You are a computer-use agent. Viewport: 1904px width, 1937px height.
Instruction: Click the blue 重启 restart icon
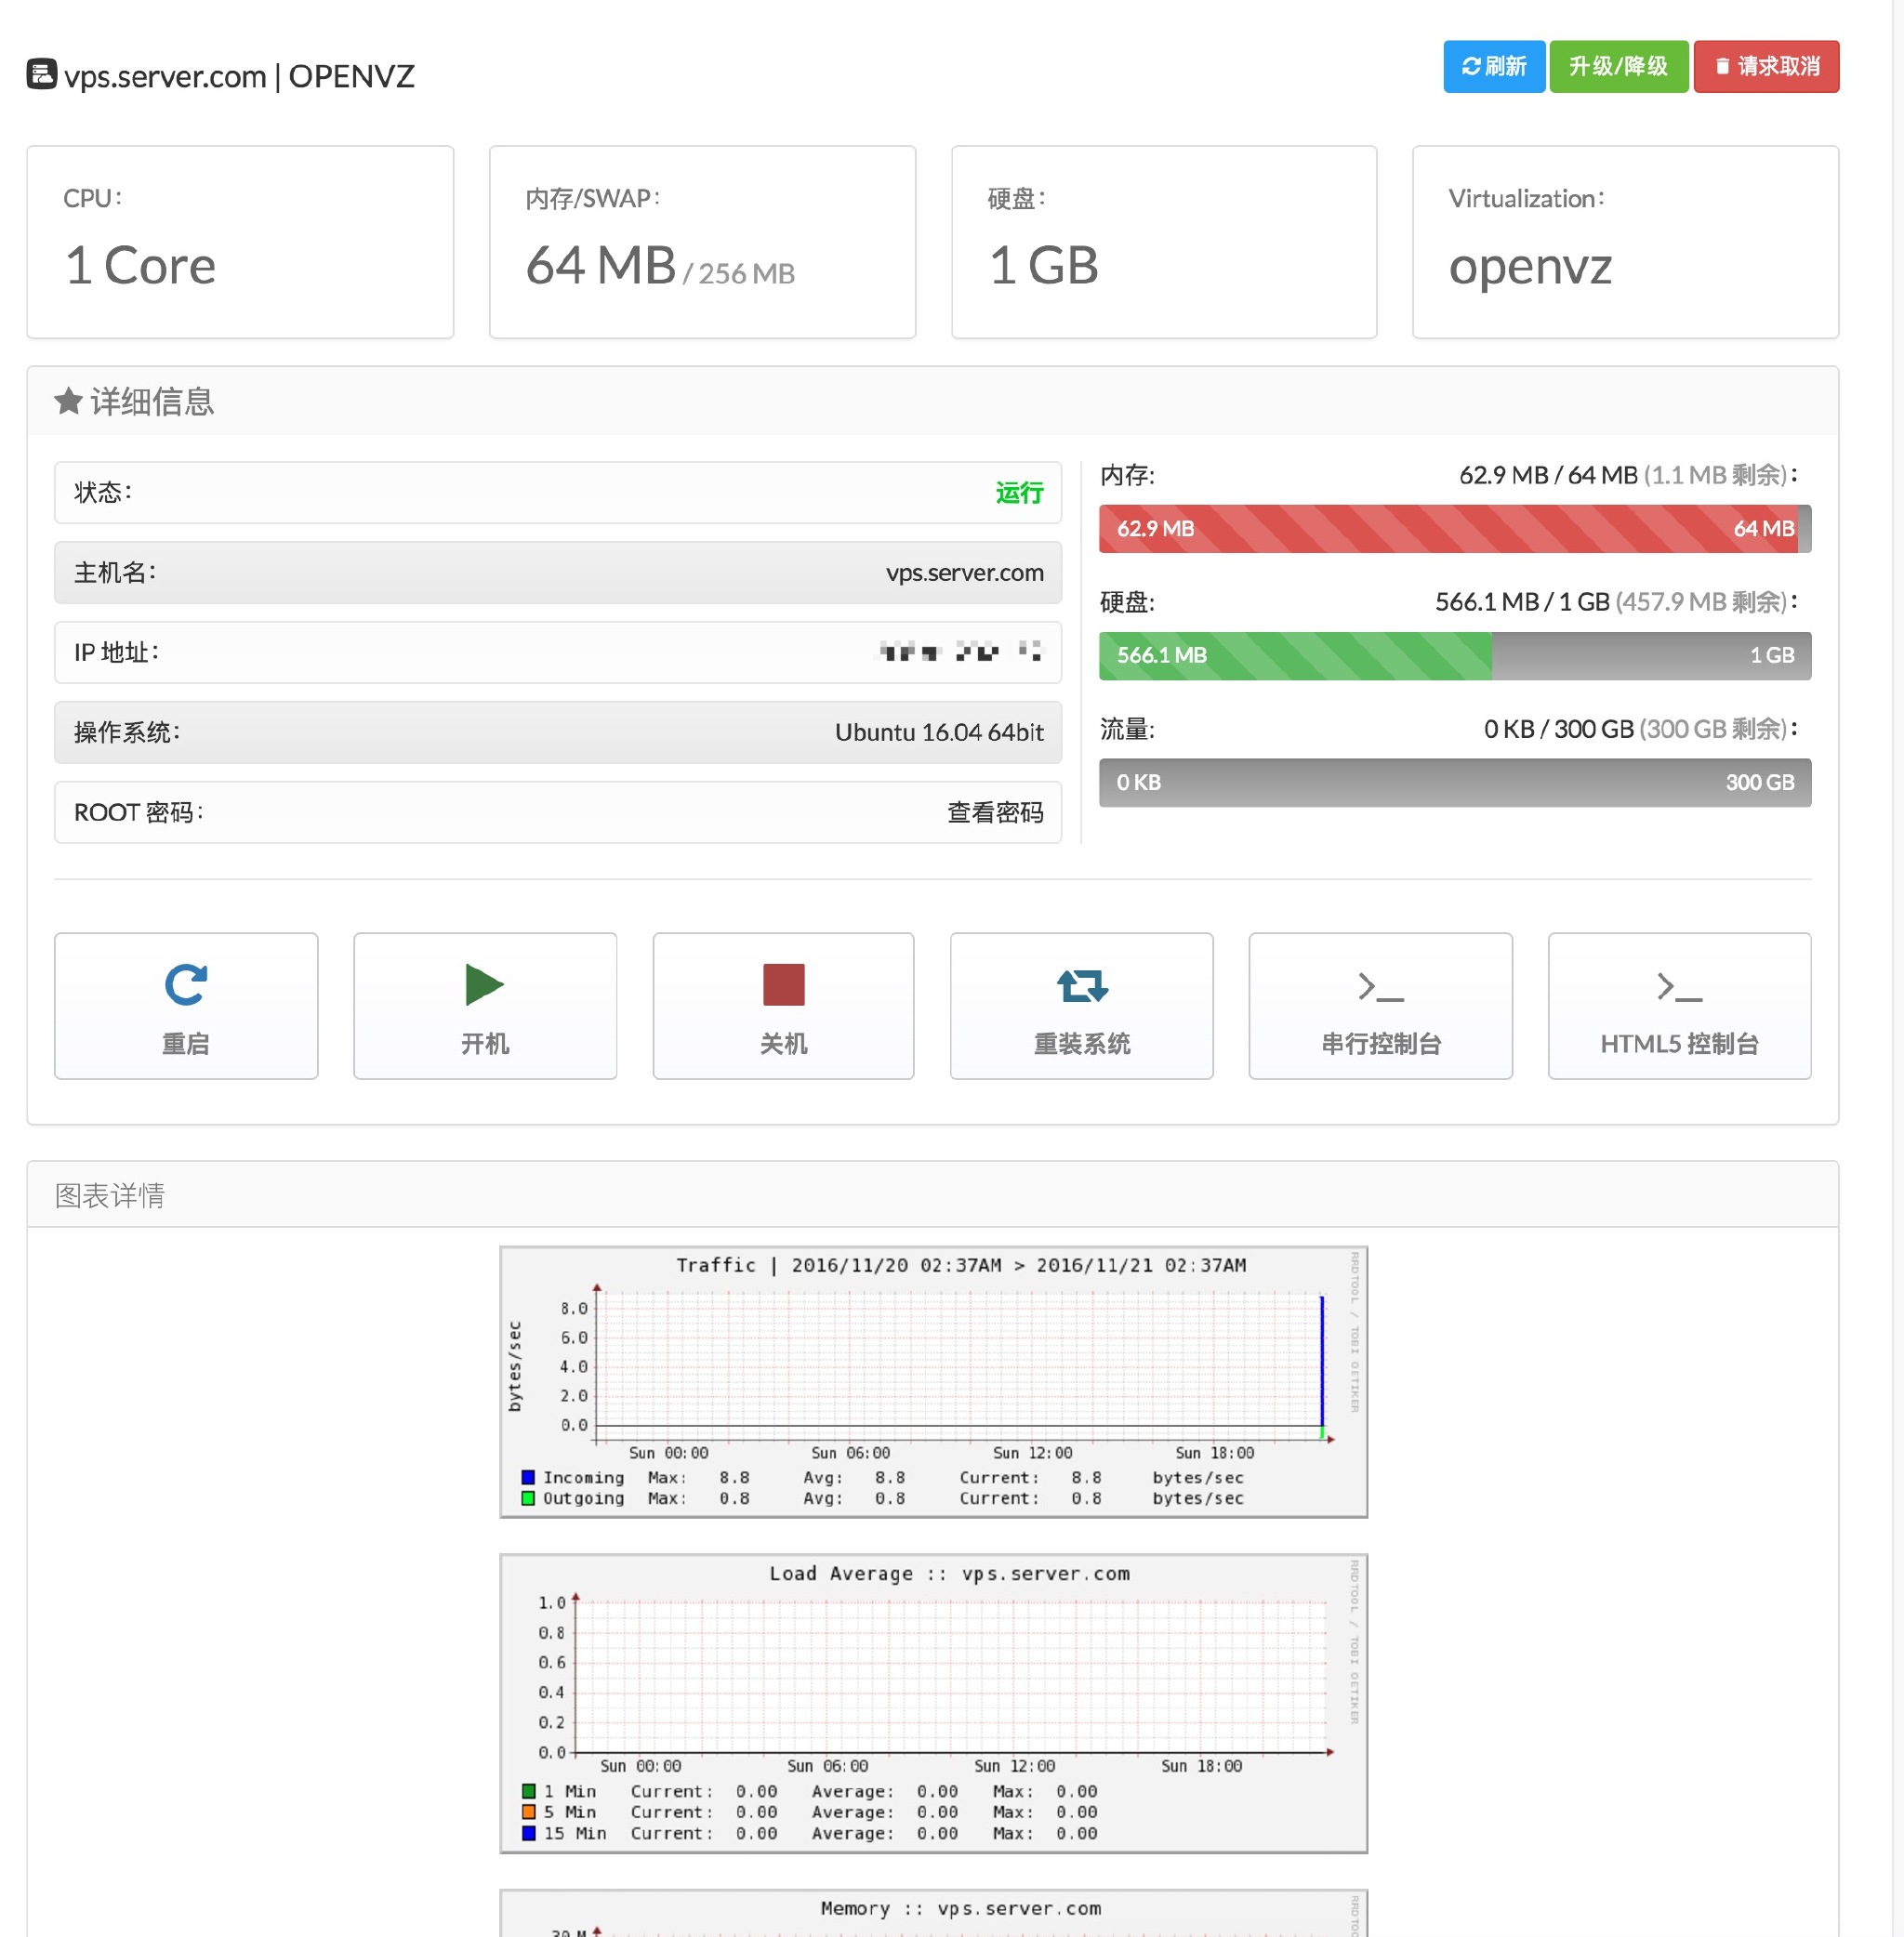tap(186, 985)
